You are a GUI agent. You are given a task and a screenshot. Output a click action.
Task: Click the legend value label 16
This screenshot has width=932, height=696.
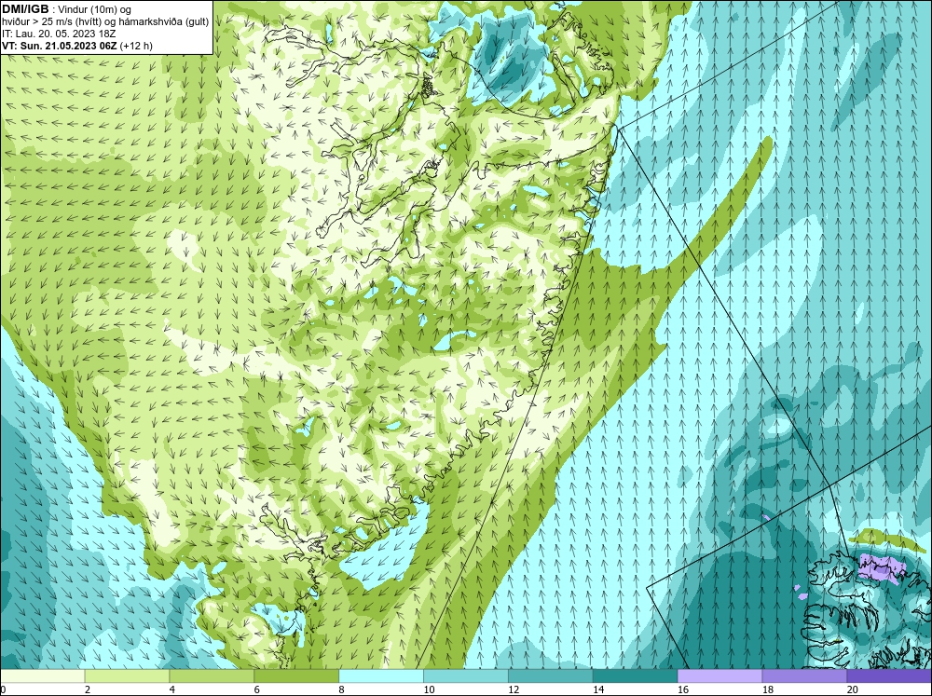coord(683,689)
